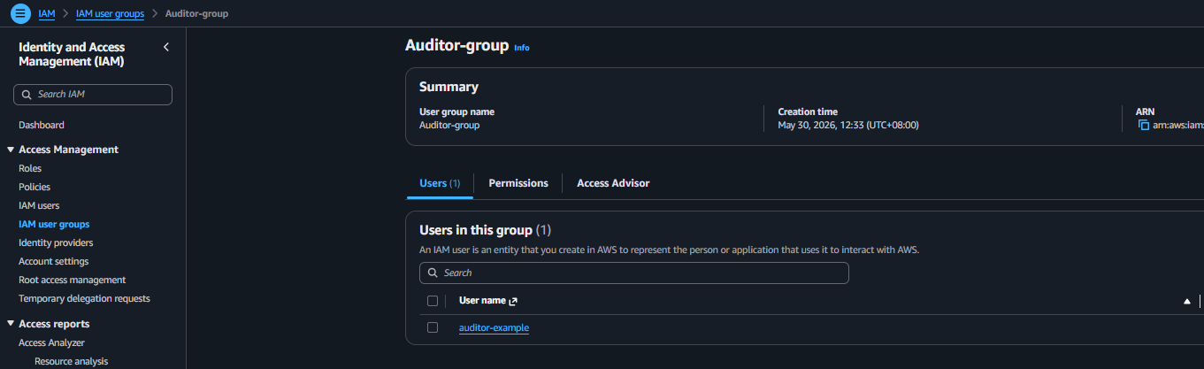Click the Search IAM input field
The height and width of the screenshot is (369, 1204).
click(x=93, y=95)
